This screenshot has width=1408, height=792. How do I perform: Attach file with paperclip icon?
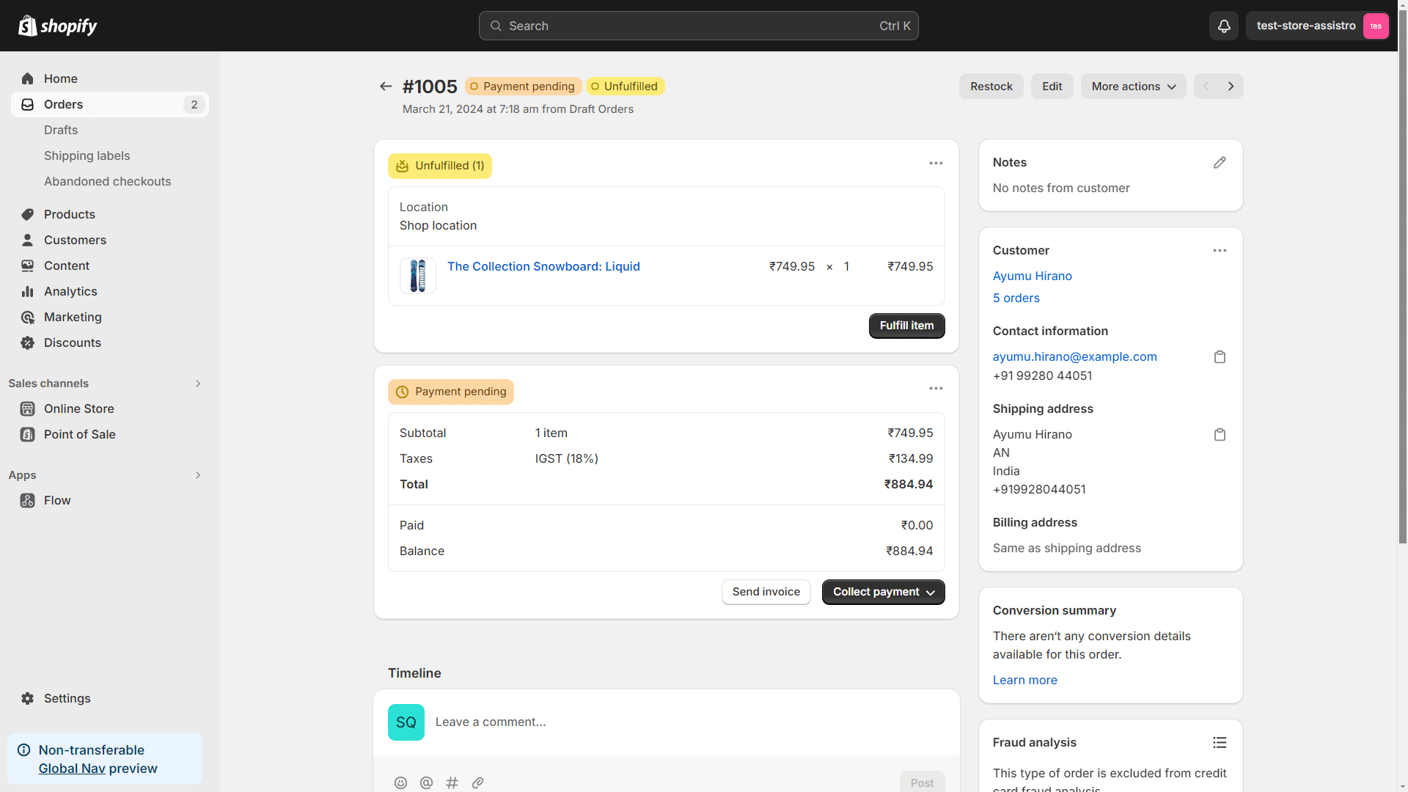click(x=477, y=782)
